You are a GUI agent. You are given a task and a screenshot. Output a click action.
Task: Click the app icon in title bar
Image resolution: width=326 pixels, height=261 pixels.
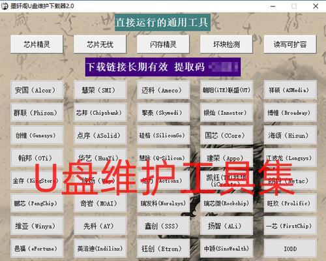coord(5,6)
